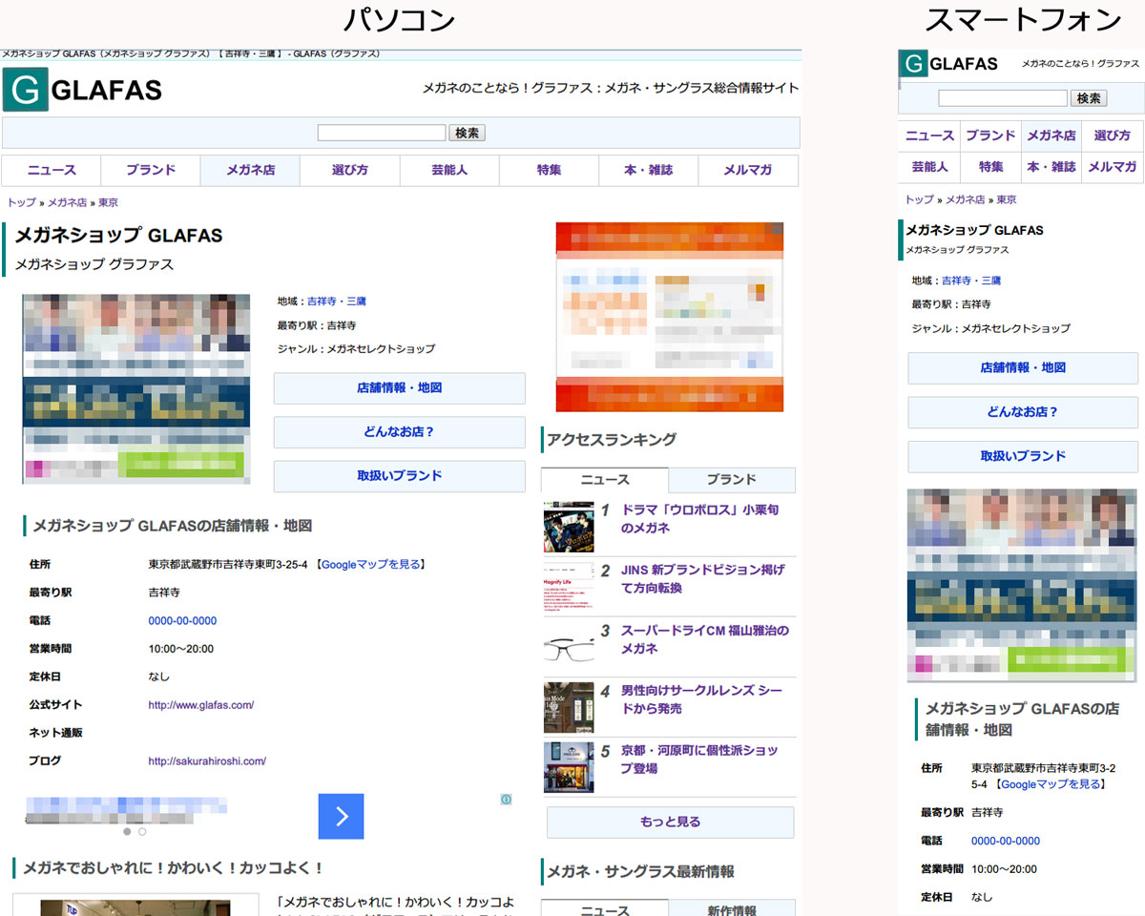Click the blue arrow button on the ad
The width and height of the screenshot is (1145, 916).
341,816
